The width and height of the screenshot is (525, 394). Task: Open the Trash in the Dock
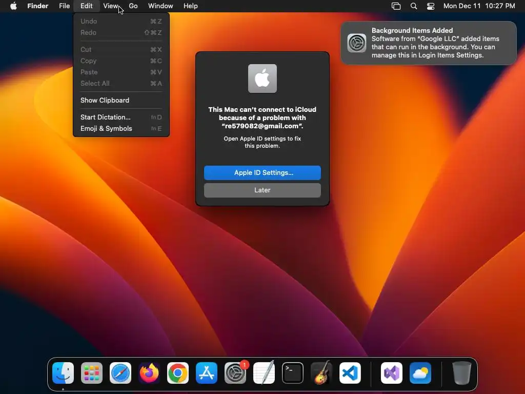[462, 373]
